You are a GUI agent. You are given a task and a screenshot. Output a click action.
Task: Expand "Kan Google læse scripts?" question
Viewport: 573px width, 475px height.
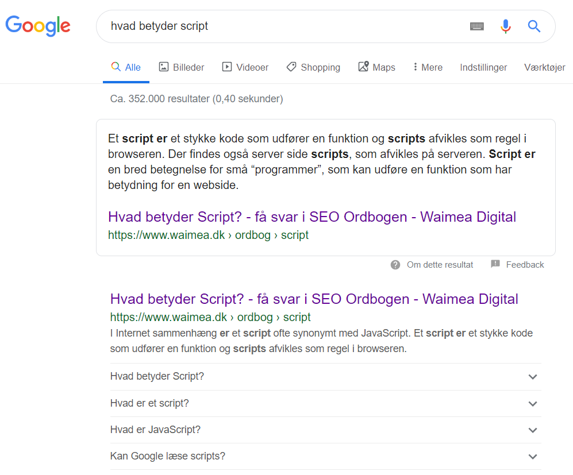325,456
